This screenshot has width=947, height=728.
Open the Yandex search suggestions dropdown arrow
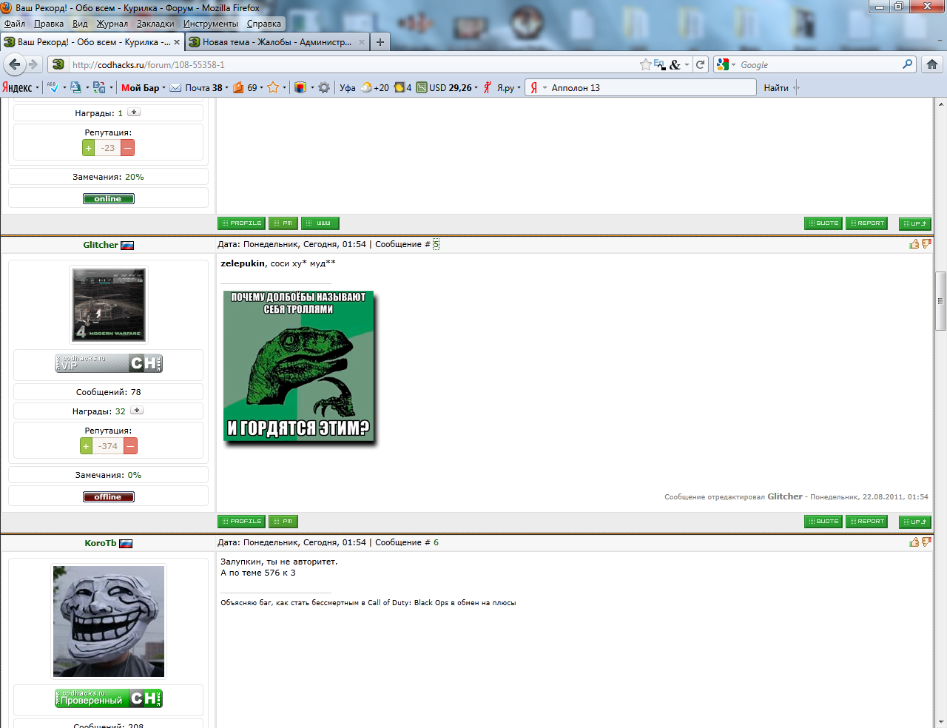545,87
